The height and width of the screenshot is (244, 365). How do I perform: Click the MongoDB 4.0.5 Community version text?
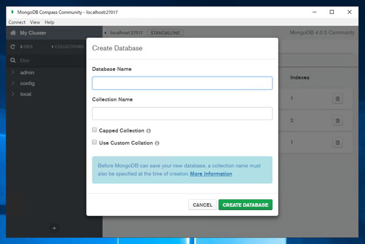point(322,33)
